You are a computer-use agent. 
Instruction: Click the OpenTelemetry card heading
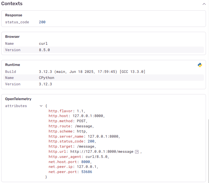[x=18, y=99]
